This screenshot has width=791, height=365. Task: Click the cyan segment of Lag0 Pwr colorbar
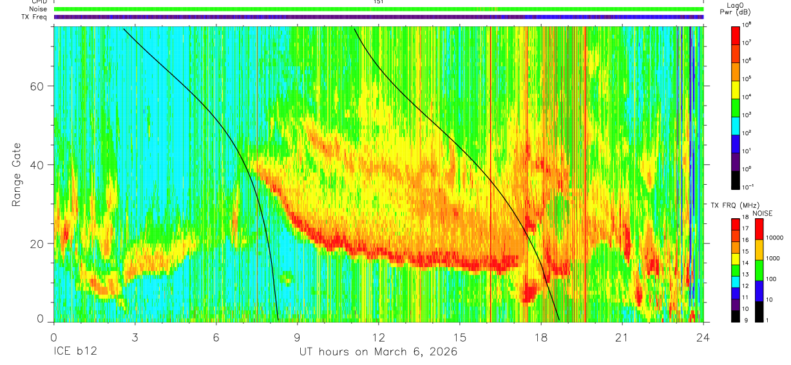(x=736, y=125)
